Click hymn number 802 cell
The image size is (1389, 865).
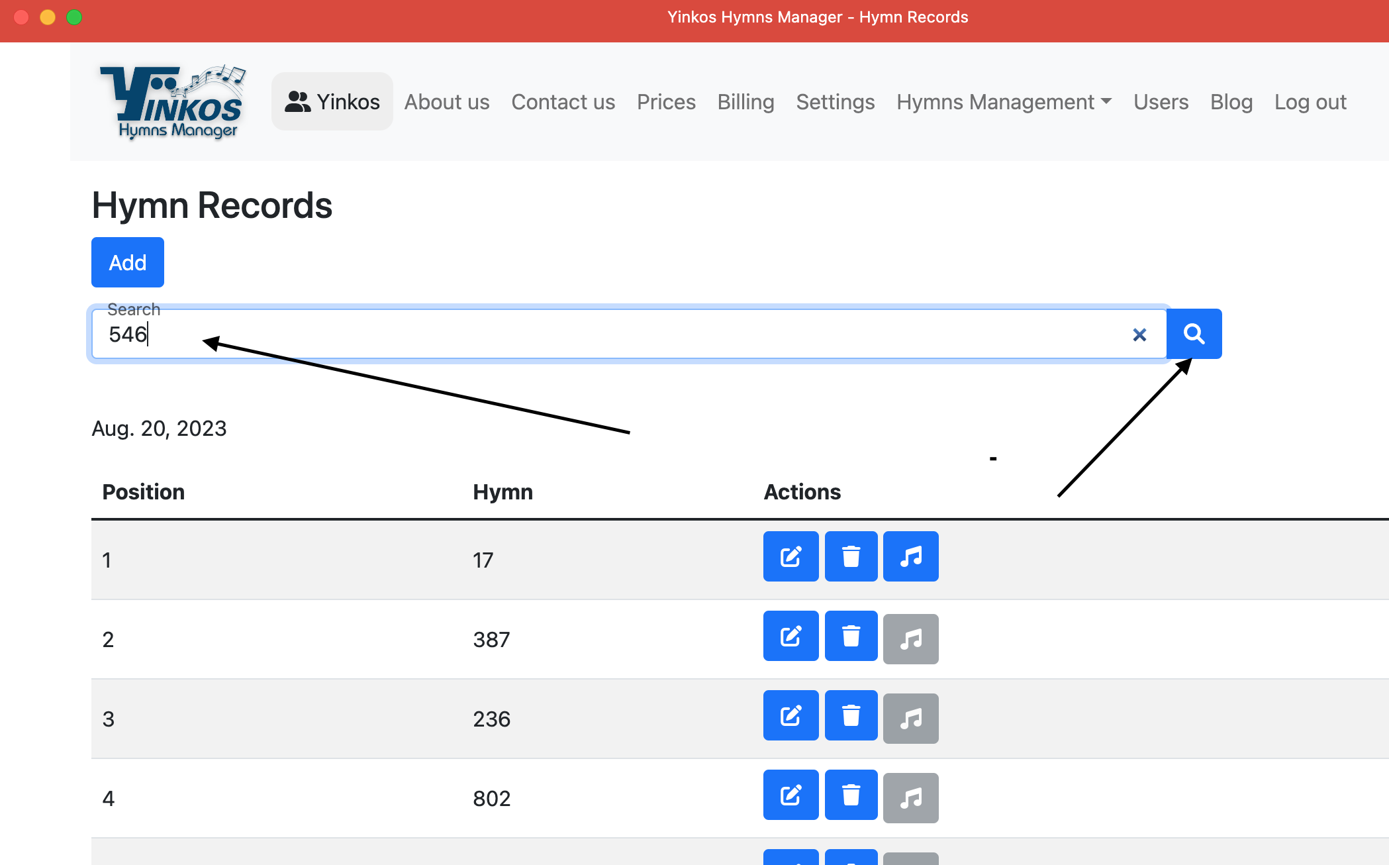pos(491,799)
